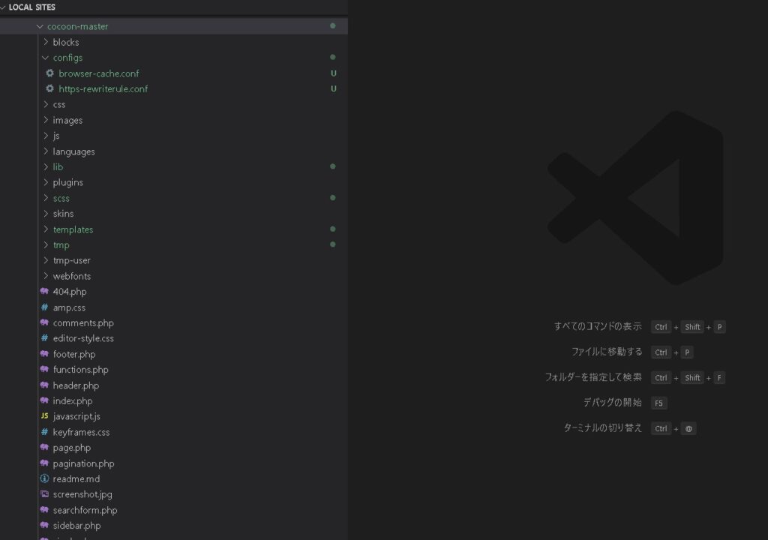Open the sidebar.php file
The height and width of the screenshot is (540, 768).
(x=76, y=526)
